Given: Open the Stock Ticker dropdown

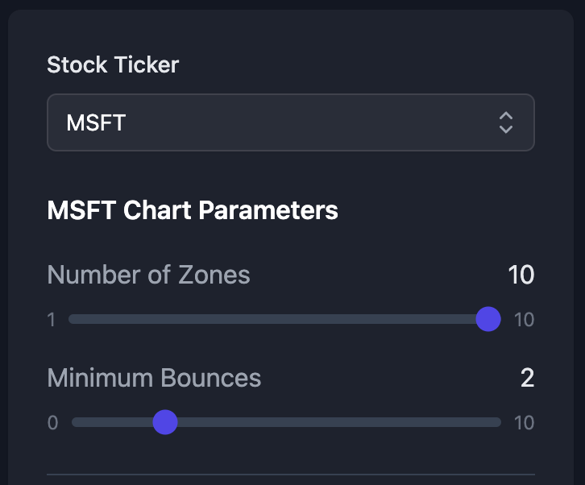Looking at the screenshot, I should tap(290, 122).
